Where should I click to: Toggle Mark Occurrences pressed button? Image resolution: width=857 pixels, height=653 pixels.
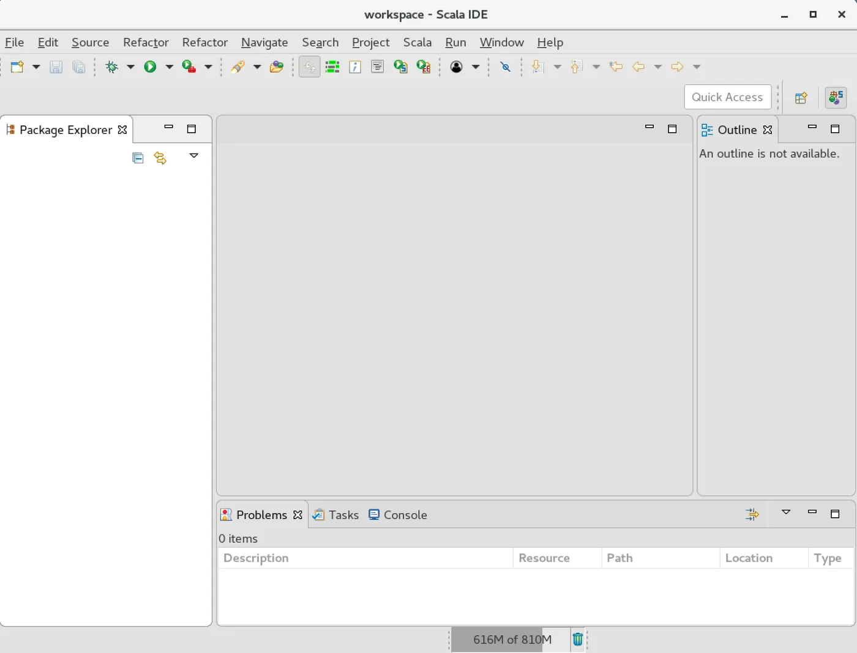310,67
